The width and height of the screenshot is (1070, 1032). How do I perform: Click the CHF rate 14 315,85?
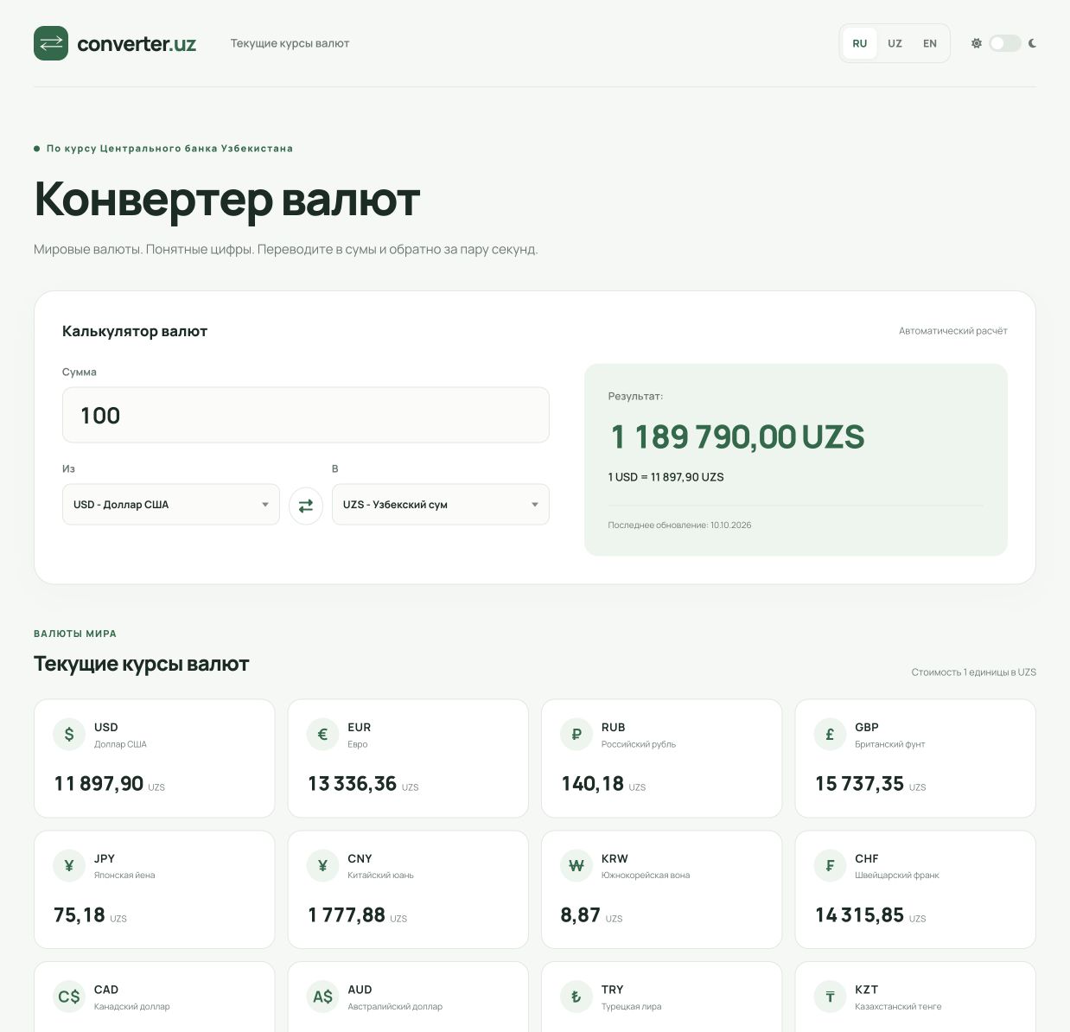(x=859, y=915)
